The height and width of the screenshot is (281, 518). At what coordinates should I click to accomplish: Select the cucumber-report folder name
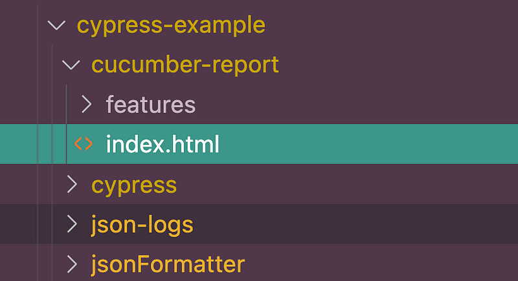pos(185,65)
